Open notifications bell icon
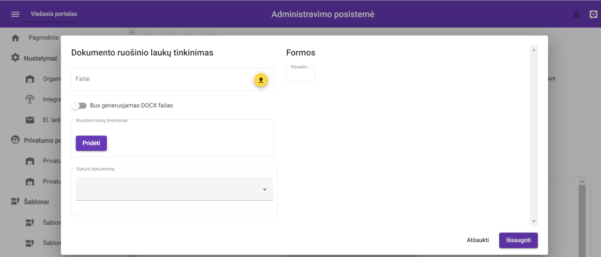 [x=576, y=14]
